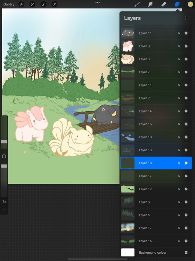Add a new layer with plus icon
195x261 pixels.
186,18
